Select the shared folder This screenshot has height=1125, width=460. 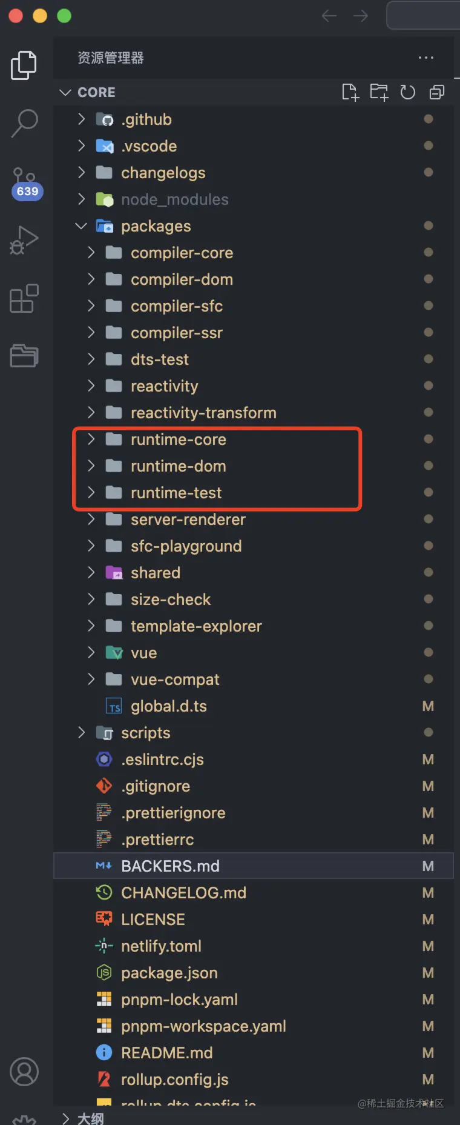tap(254, 573)
